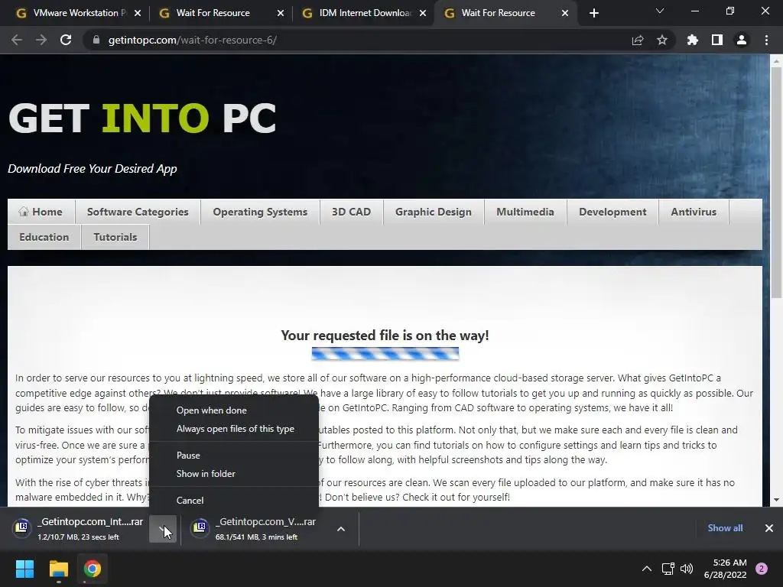Click the address bar URL
The width and height of the screenshot is (783, 587).
[193, 40]
